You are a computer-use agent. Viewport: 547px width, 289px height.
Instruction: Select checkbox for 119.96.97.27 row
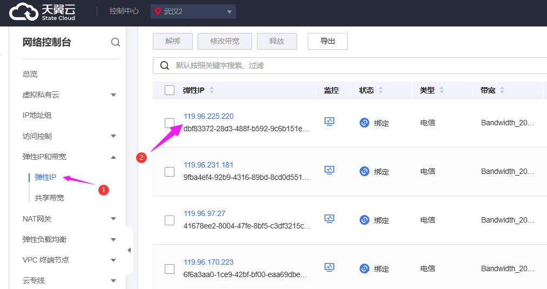click(x=170, y=220)
